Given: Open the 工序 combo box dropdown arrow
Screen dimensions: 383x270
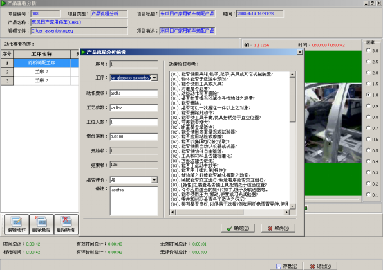Looking at the screenshot, I should (x=154, y=78).
